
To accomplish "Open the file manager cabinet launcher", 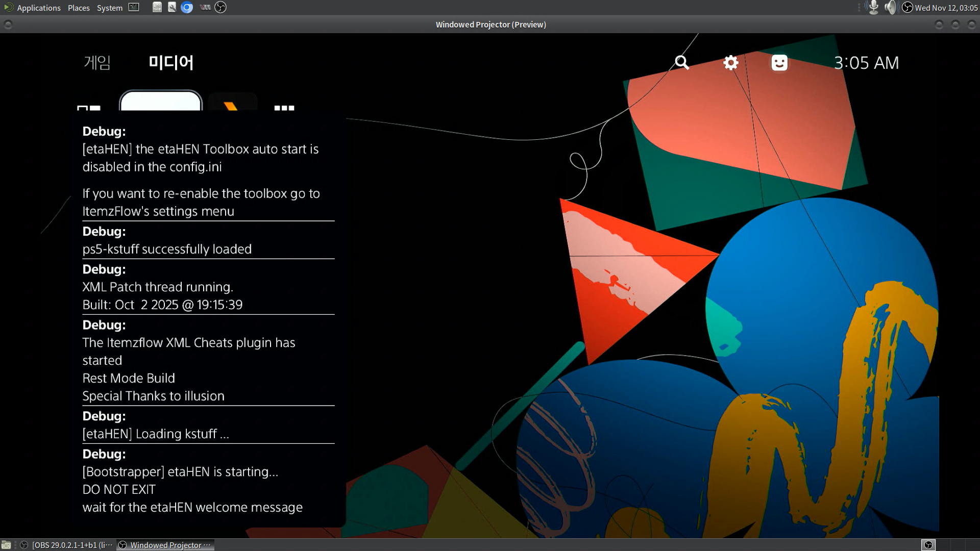I will coord(157,7).
